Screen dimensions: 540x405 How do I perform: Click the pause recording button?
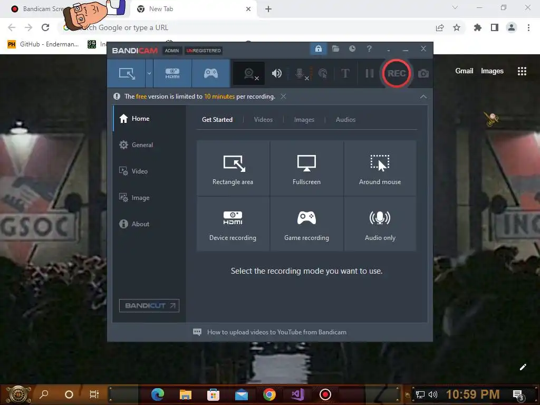point(369,73)
